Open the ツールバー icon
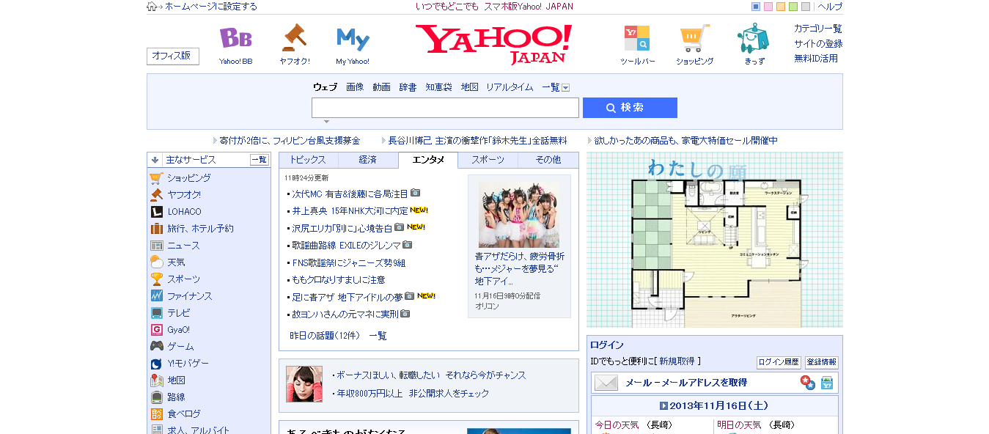The width and height of the screenshot is (989, 434). 636,38
